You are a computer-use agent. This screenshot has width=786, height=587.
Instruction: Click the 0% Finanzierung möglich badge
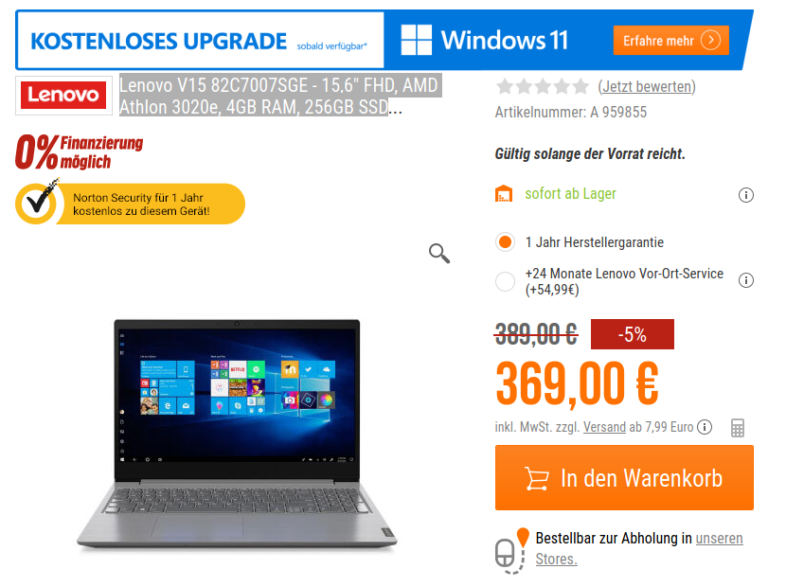point(80,151)
